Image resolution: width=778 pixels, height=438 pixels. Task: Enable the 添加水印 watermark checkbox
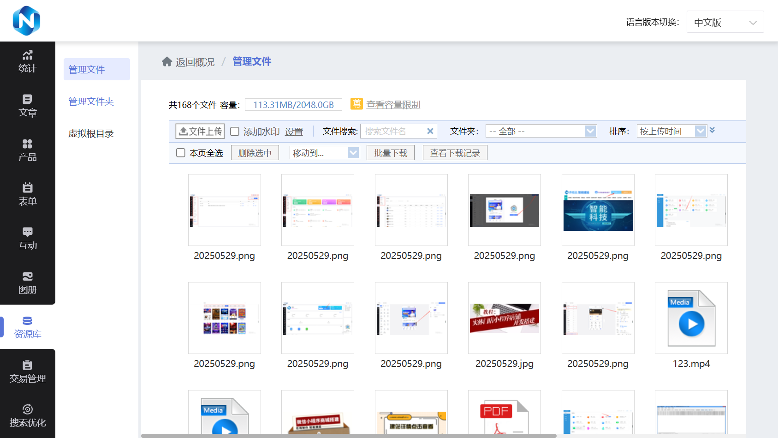coord(235,132)
